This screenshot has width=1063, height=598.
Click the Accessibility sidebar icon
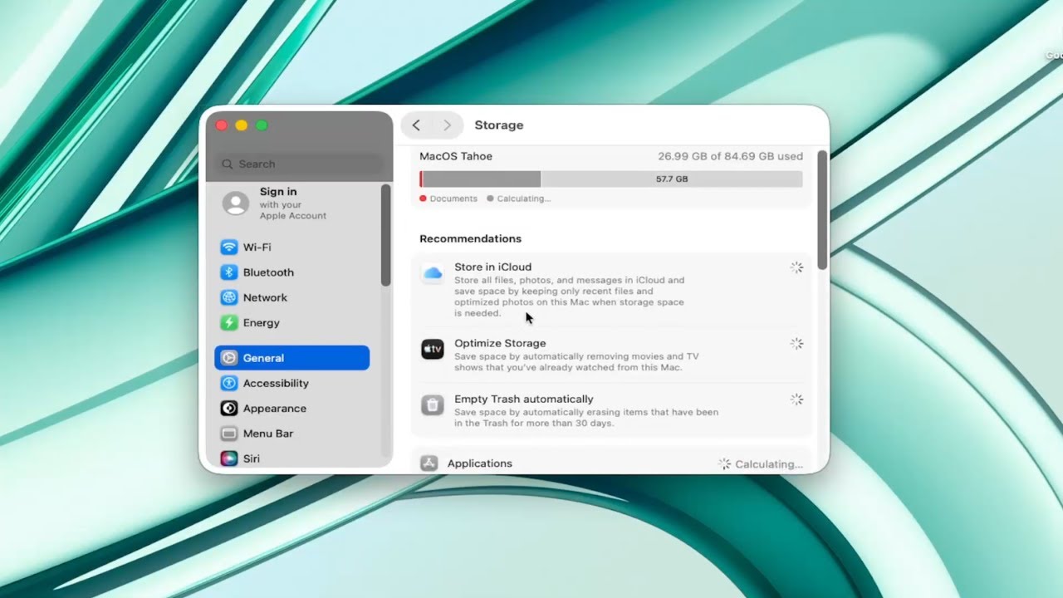[x=228, y=383]
